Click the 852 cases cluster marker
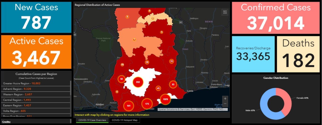The image size is (322, 125). [x=138, y=82]
